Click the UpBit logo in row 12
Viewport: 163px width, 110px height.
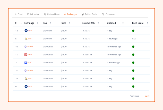(x=26, y=31)
